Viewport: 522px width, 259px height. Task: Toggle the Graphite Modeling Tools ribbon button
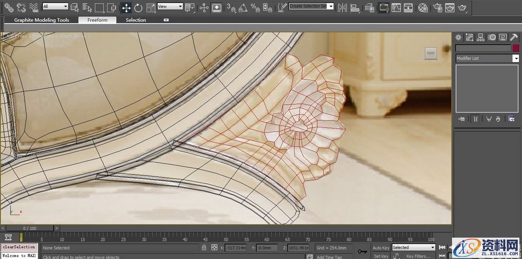(384, 7)
